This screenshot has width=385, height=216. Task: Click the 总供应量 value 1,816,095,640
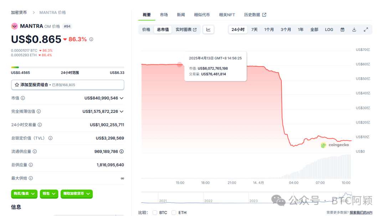[x=110, y=165]
